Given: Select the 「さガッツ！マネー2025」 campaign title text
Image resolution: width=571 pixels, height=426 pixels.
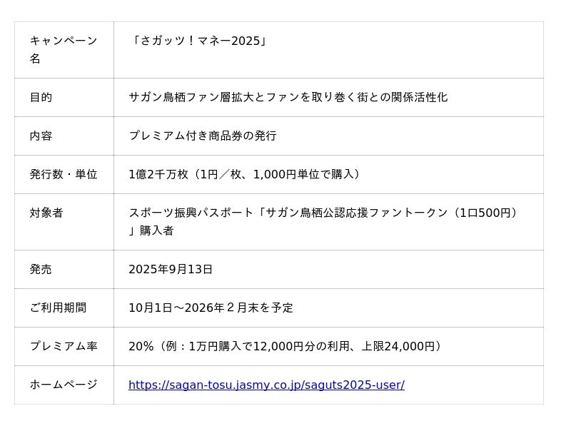Looking at the screenshot, I should point(198,41).
